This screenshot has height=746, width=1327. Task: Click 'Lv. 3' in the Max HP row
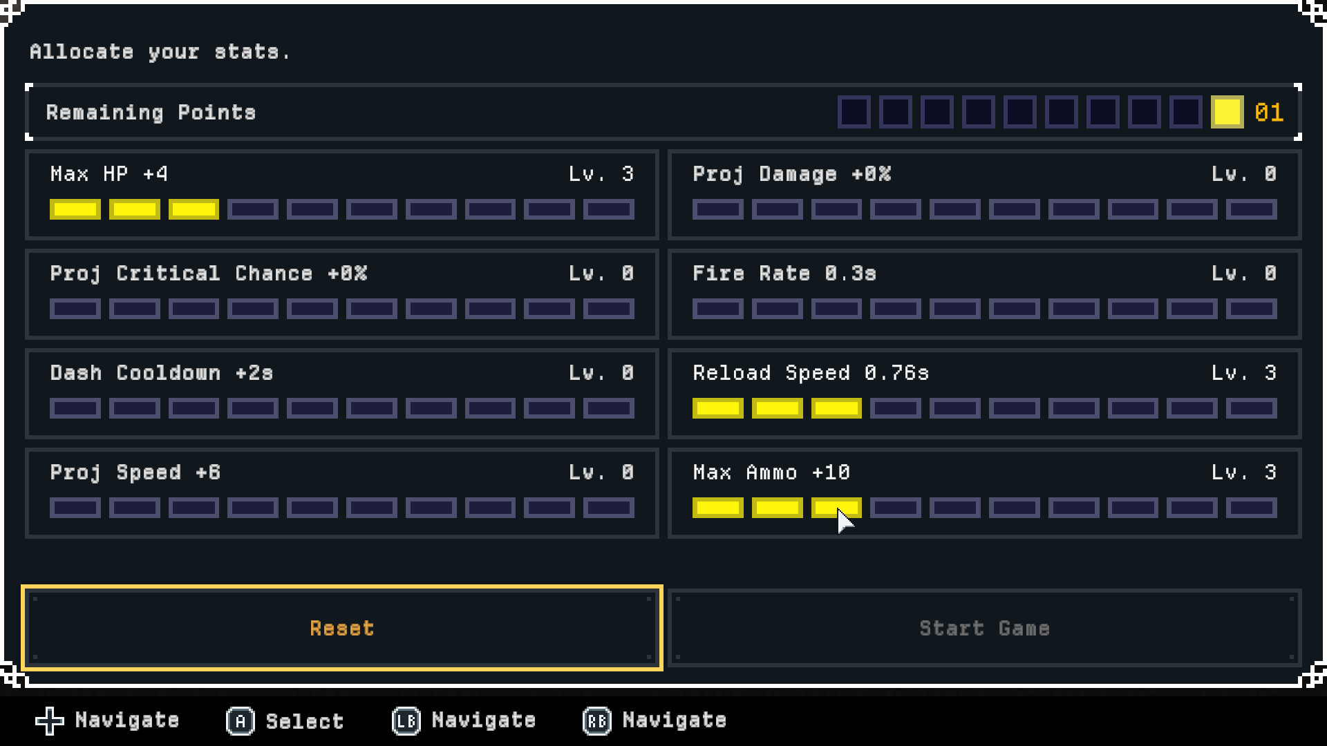pos(601,173)
